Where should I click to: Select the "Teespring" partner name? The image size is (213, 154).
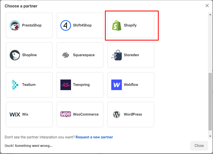(x=81, y=85)
